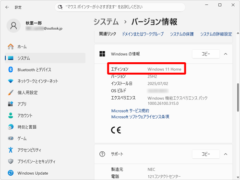Open Microsoft サービス規約 link
Viewport: 240px width, 180px height.
130,111
